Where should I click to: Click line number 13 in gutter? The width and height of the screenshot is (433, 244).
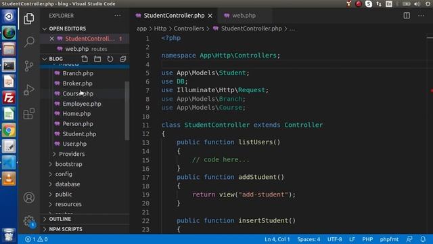(145, 142)
